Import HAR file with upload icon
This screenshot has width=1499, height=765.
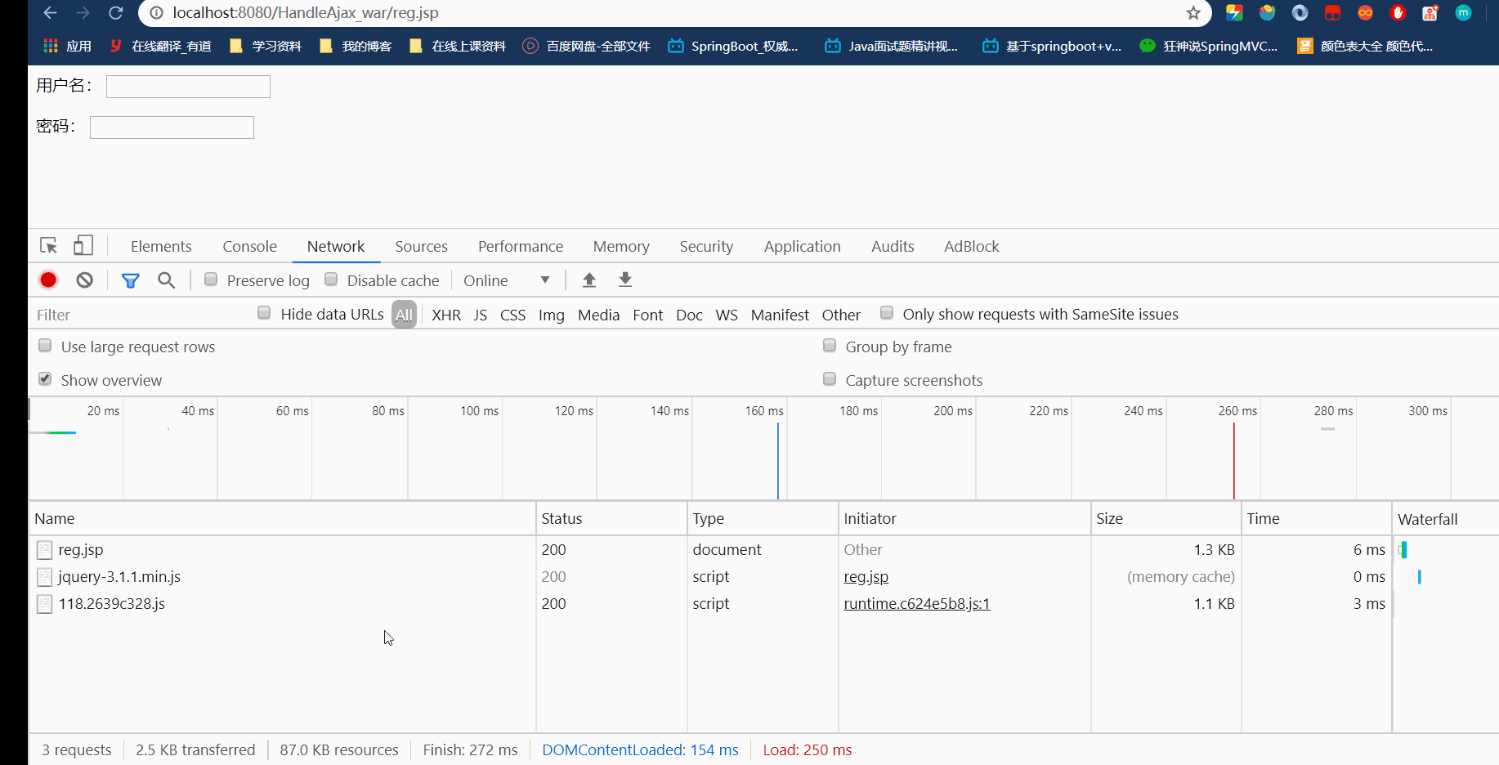588,280
